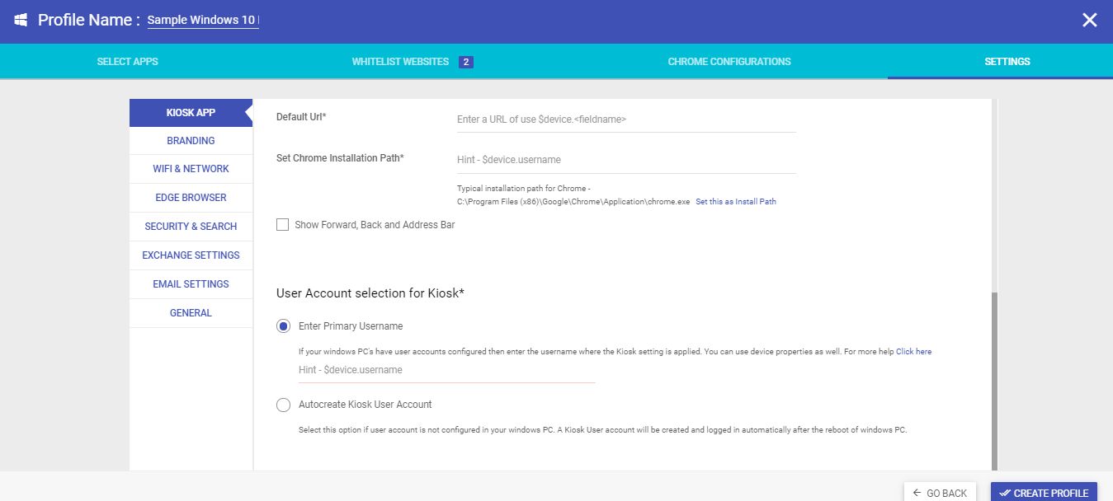Select Kiosk App in the sidebar

tap(191, 113)
